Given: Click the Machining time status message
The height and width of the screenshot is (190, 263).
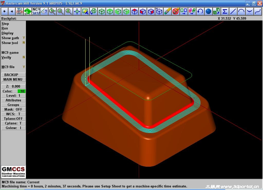Looking at the screenshot, I should click(x=94, y=186).
